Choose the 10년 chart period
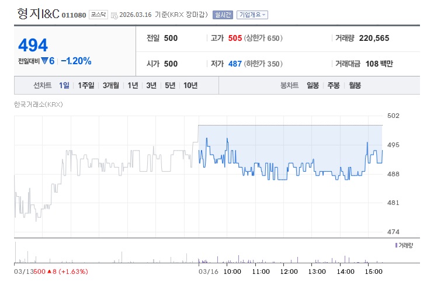Viewport: 434px width, 296px height. [x=190, y=85]
